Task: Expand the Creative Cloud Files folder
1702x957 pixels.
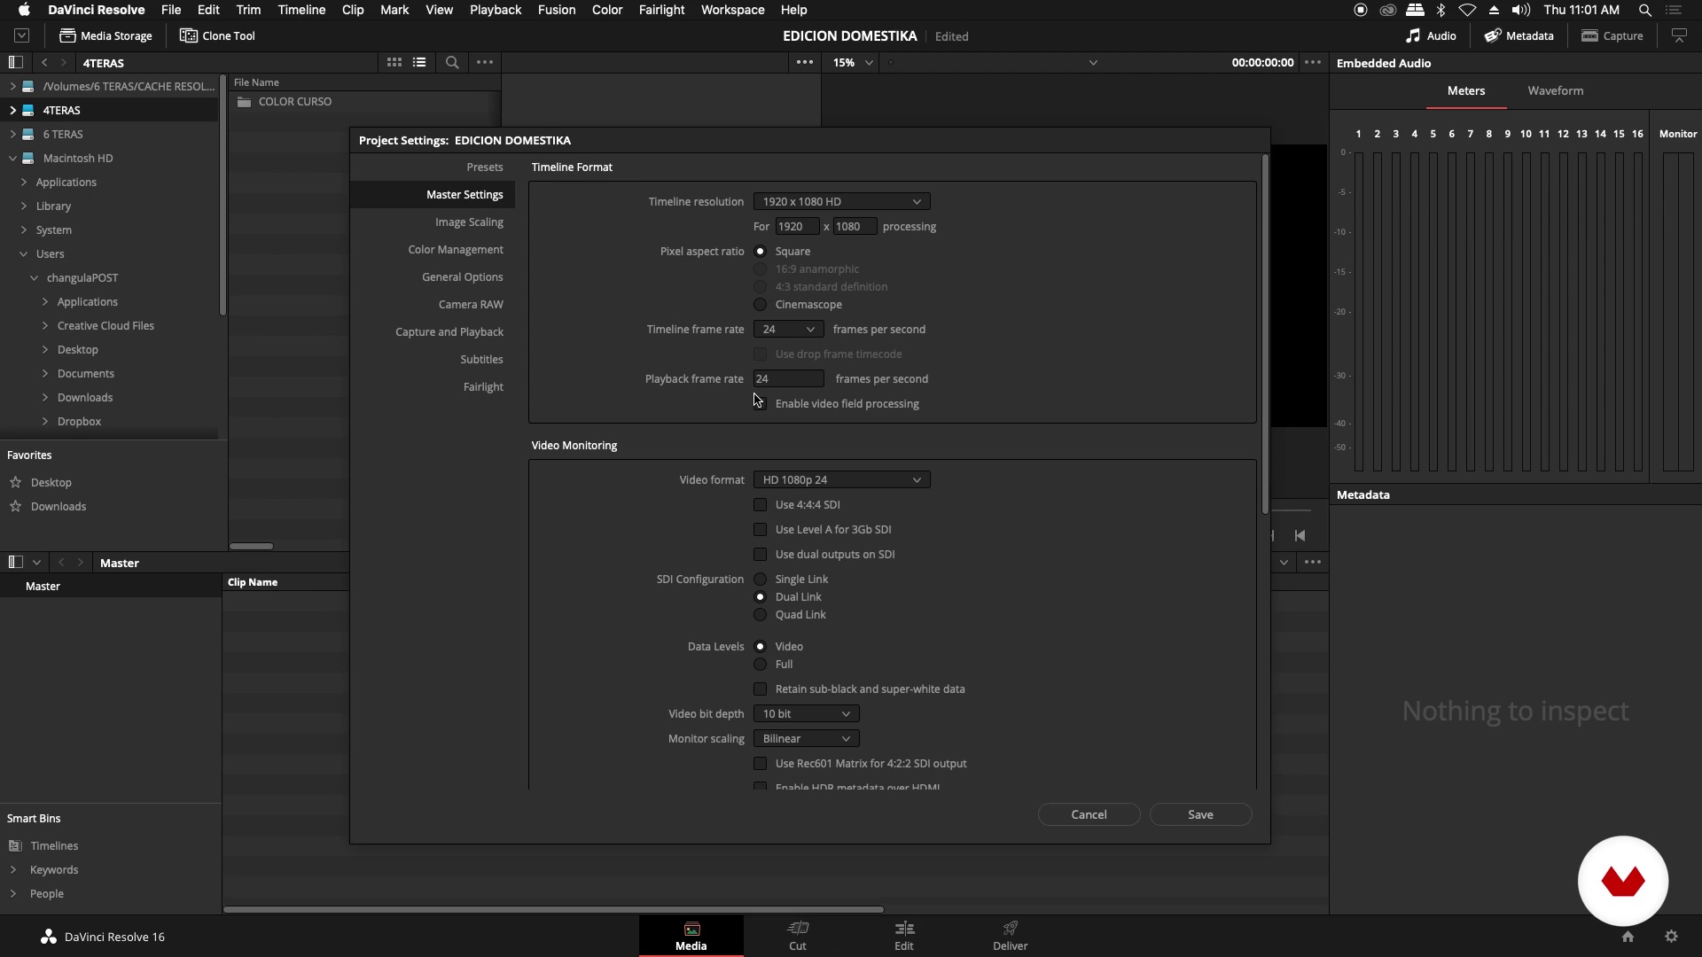Action: click(45, 325)
